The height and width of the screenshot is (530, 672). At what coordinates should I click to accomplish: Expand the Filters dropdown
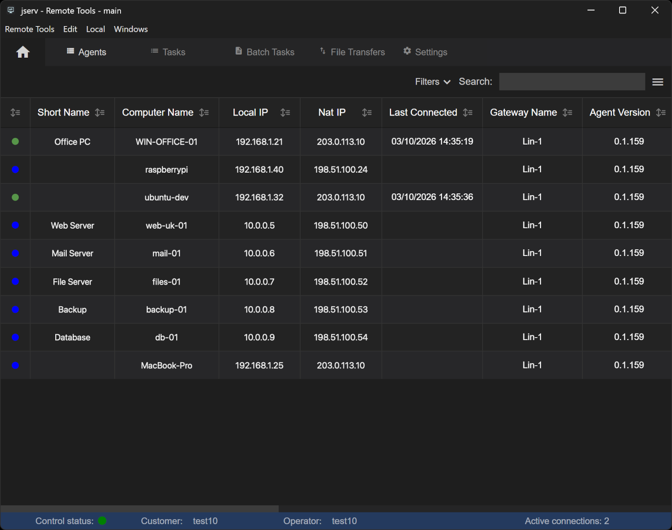(432, 82)
